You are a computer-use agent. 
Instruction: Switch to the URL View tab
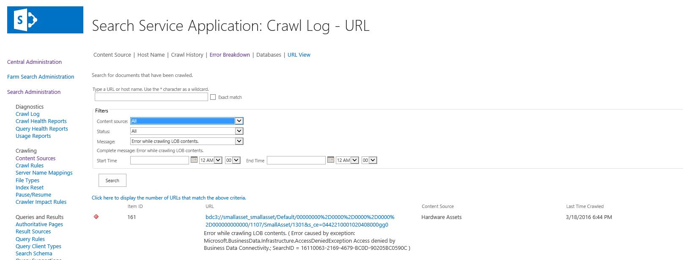(299, 55)
